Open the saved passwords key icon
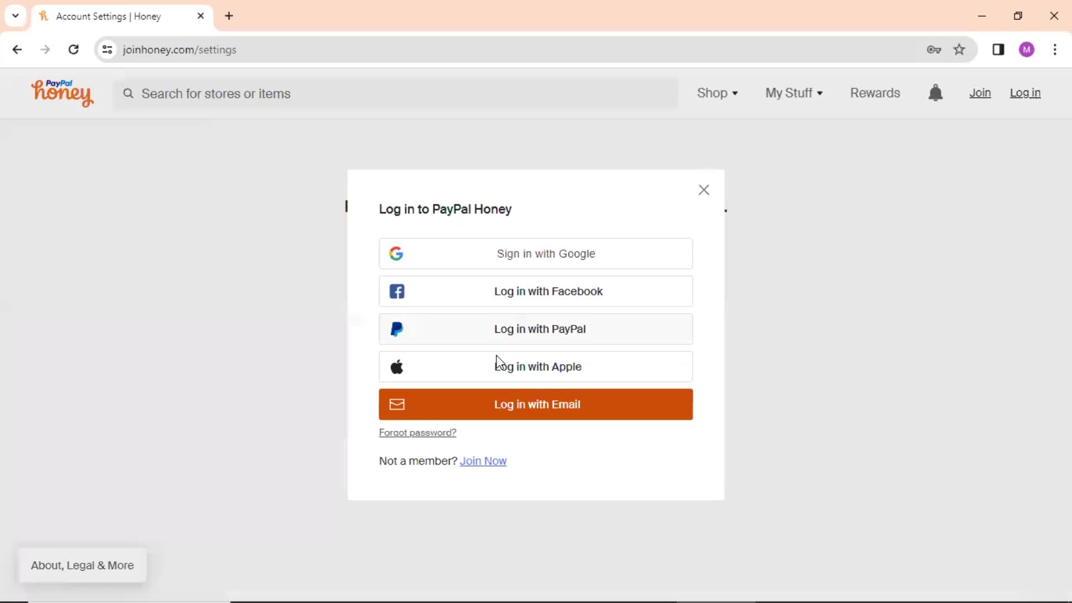This screenshot has height=603, width=1072. (x=934, y=50)
